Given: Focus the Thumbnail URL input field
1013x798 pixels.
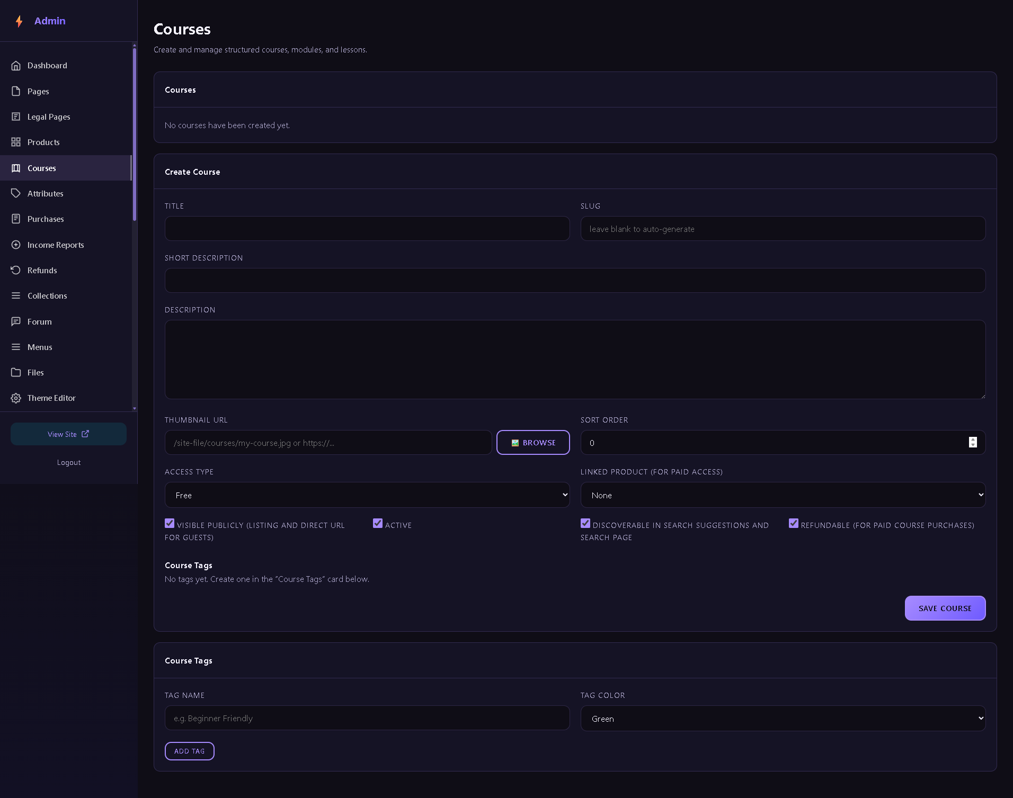Looking at the screenshot, I should 328,443.
